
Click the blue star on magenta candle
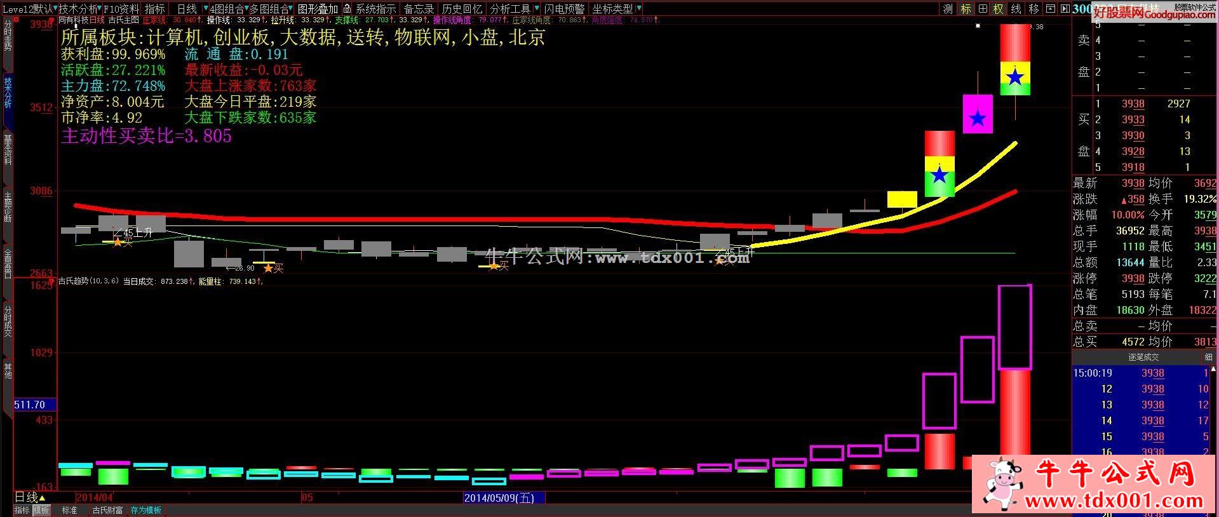tap(978, 118)
